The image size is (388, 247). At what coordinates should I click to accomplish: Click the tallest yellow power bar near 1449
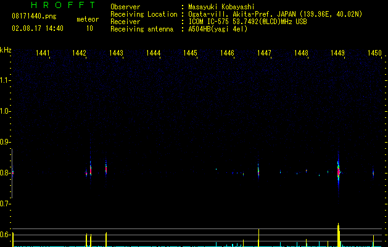(339, 235)
